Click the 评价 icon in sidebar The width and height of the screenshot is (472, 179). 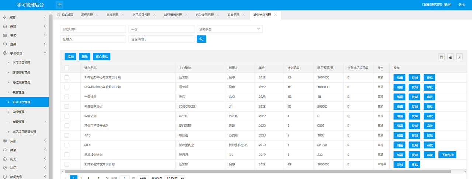click(5, 141)
